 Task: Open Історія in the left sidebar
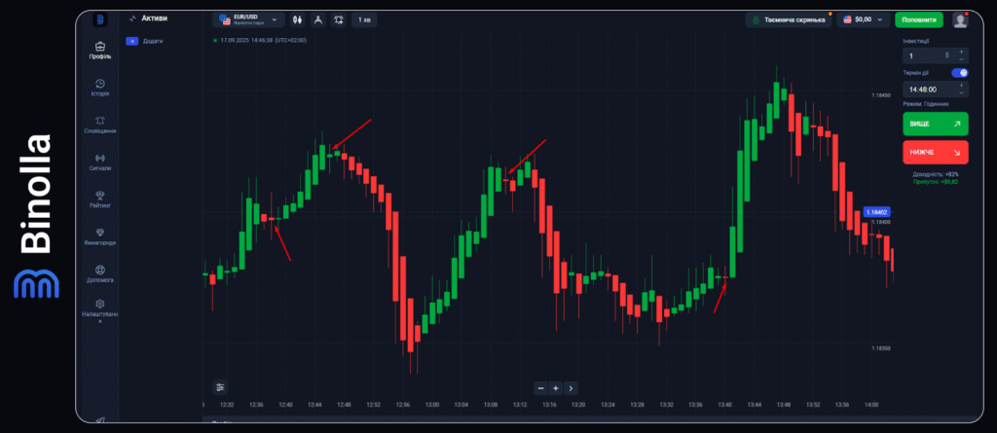point(100,88)
